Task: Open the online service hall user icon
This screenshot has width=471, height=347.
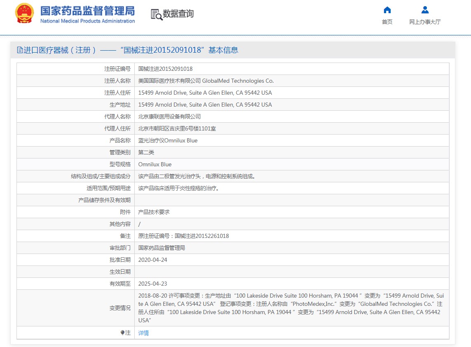Action: click(425, 10)
